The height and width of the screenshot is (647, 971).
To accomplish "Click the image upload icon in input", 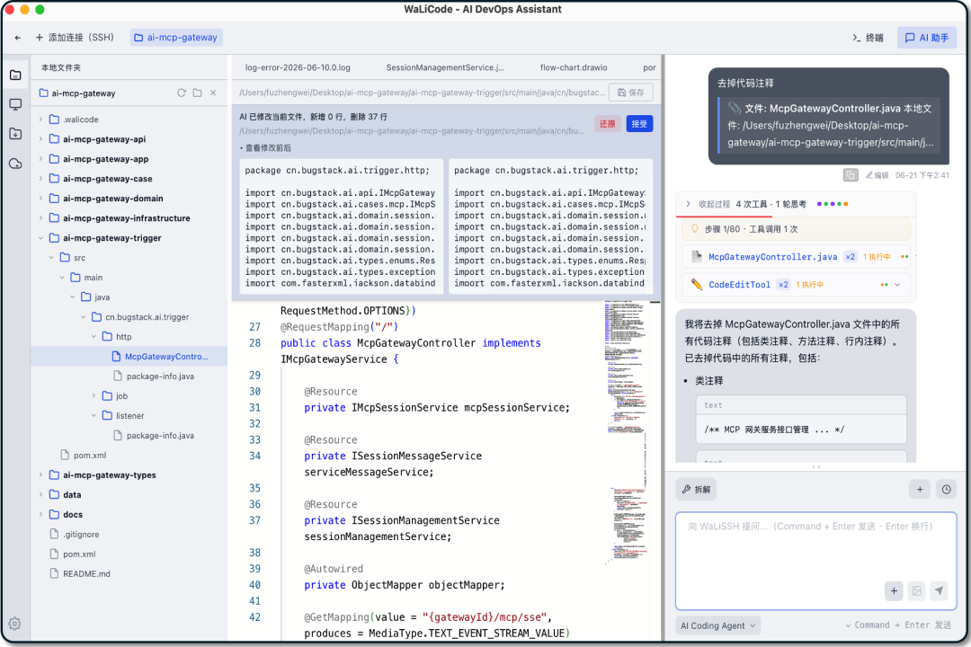I will click(x=916, y=590).
